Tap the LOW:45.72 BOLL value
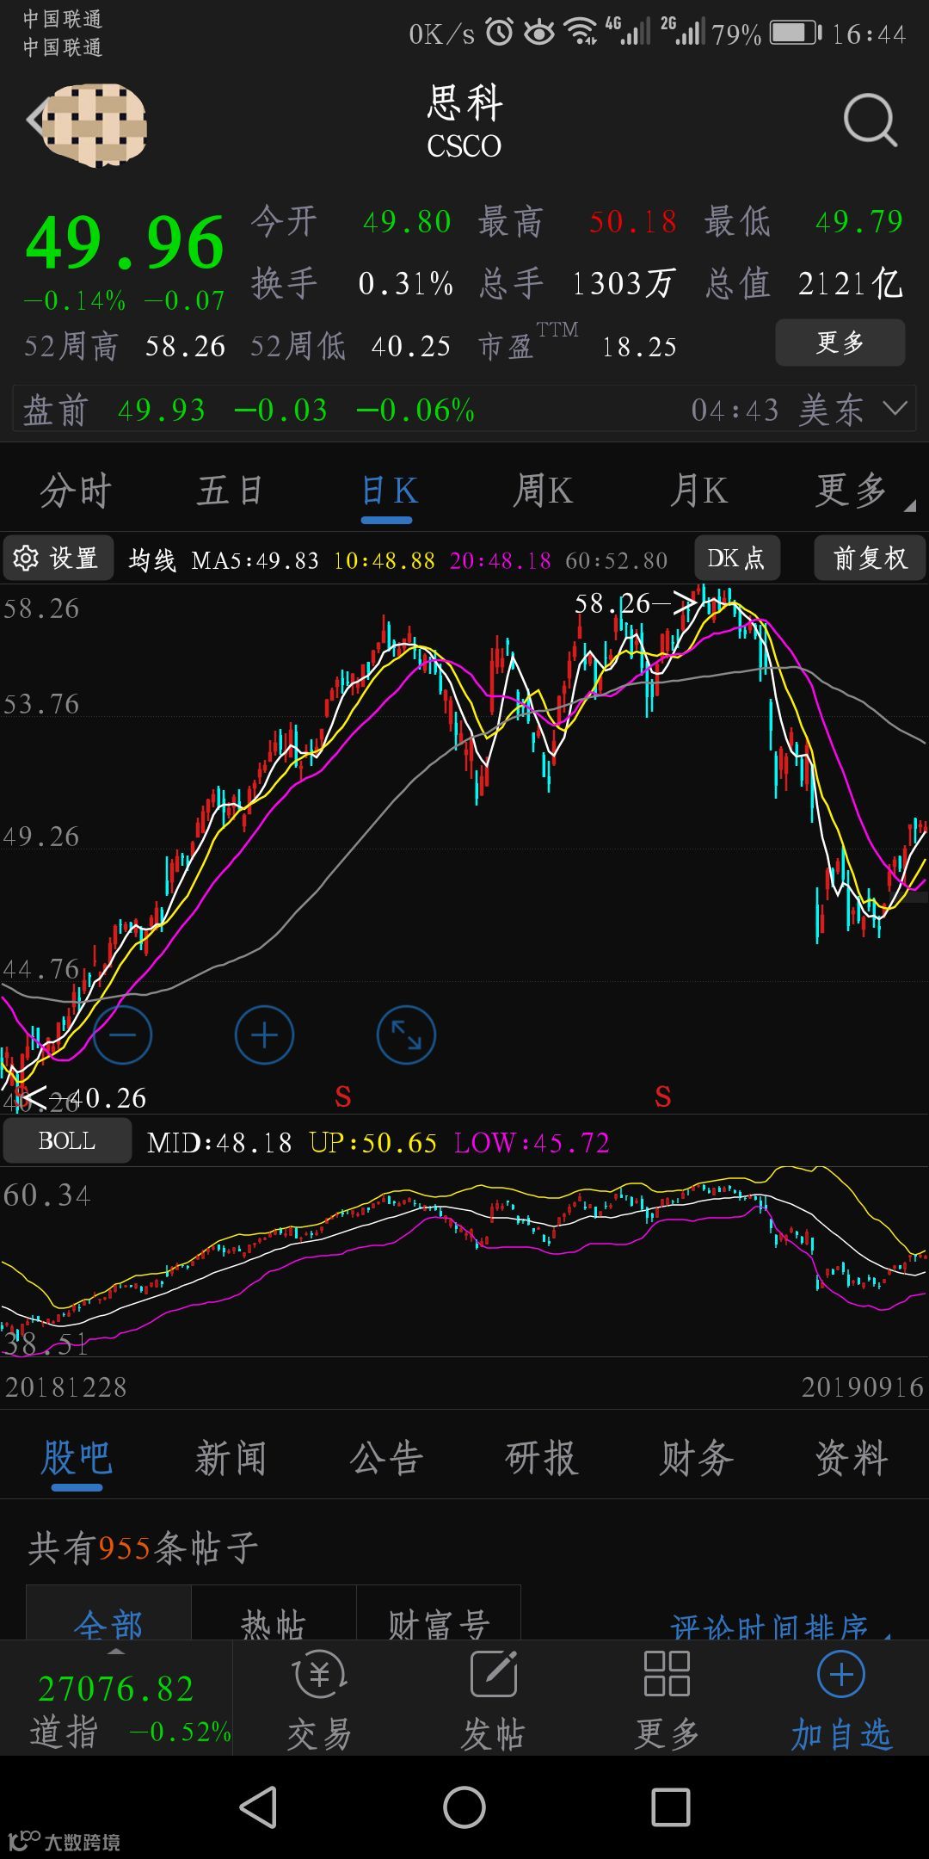This screenshot has height=1859, width=929. coord(532,1143)
